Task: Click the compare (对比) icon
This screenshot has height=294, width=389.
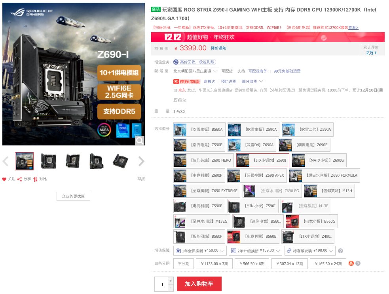Action: [35, 179]
